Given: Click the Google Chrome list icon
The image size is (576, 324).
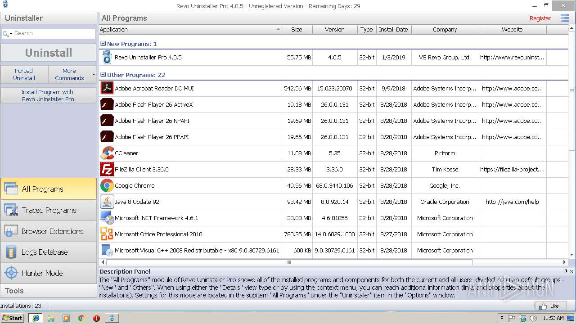Looking at the screenshot, I should click(x=107, y=185).
